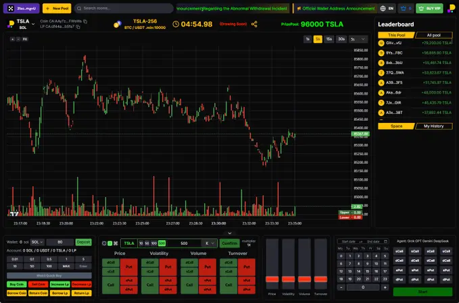This screenshot has width=459, height=303.
Task: Click the Start date field
Action: click(348, 242)
